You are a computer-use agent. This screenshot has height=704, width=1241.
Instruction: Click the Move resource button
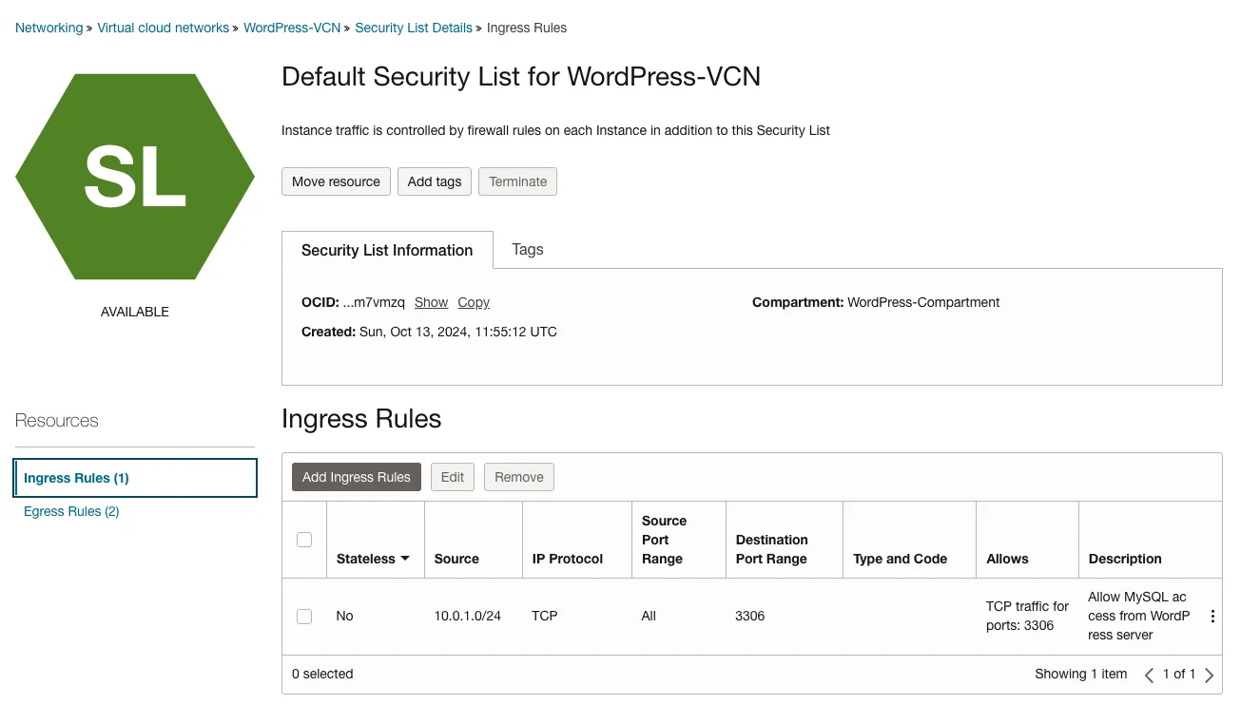click(x=336, y=181)
